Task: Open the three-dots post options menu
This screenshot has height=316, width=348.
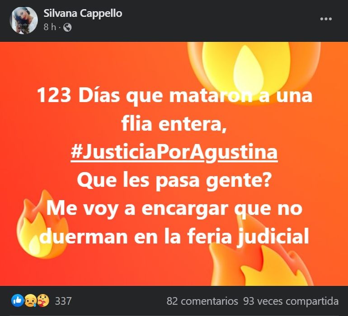Action: (x=326, y=19)
